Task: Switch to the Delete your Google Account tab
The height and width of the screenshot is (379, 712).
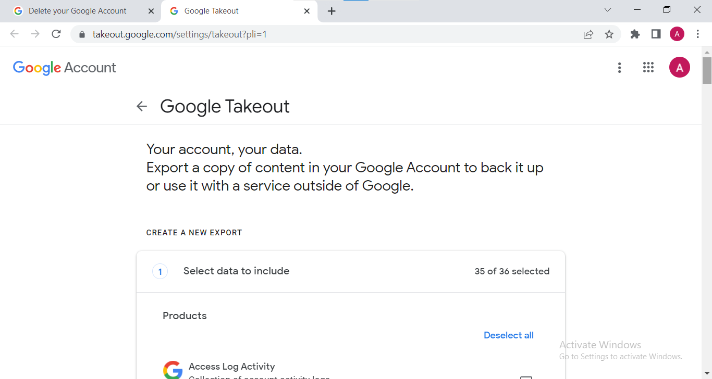Action: point(77,11)
